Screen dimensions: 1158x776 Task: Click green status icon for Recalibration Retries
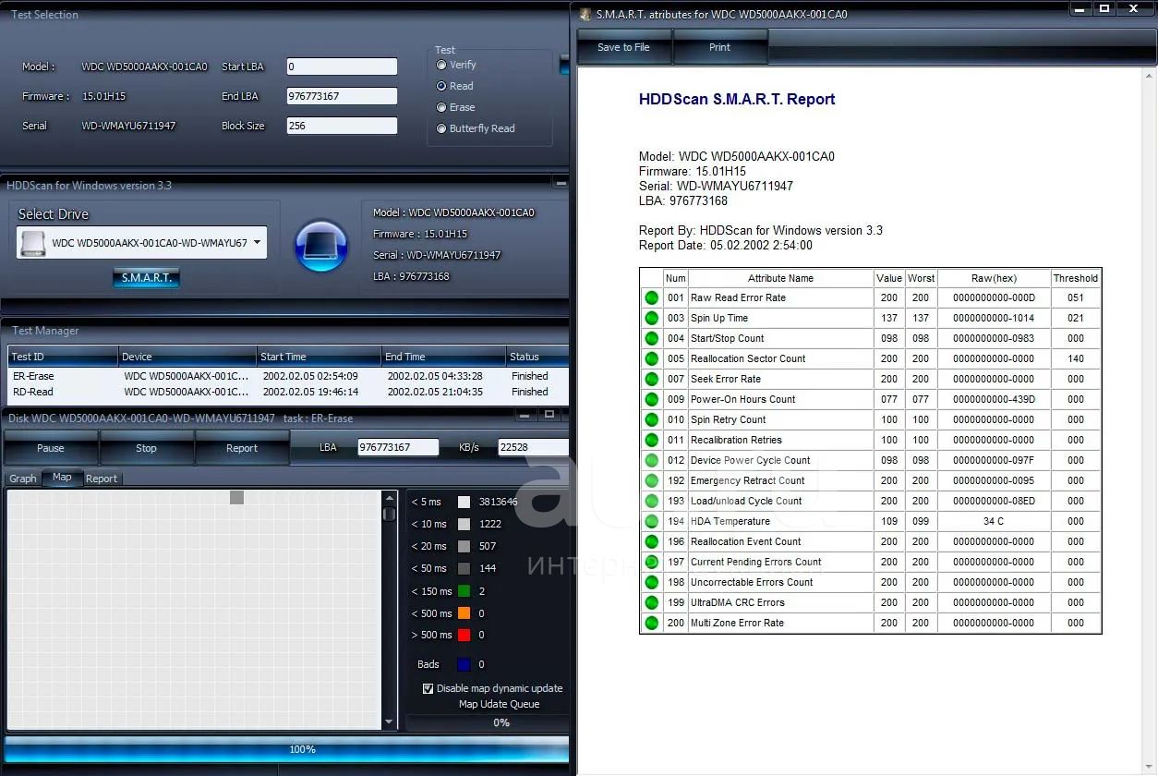pyautogui.click(x=651, y=440)
